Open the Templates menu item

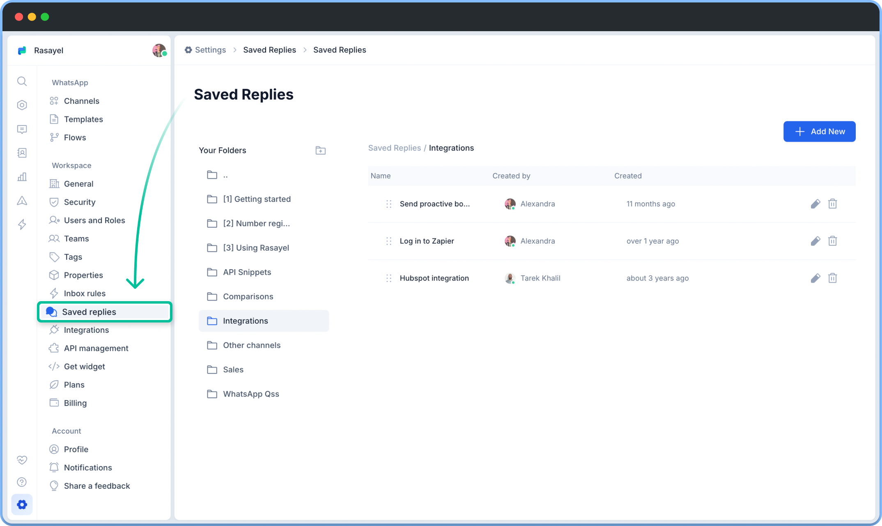83,119
